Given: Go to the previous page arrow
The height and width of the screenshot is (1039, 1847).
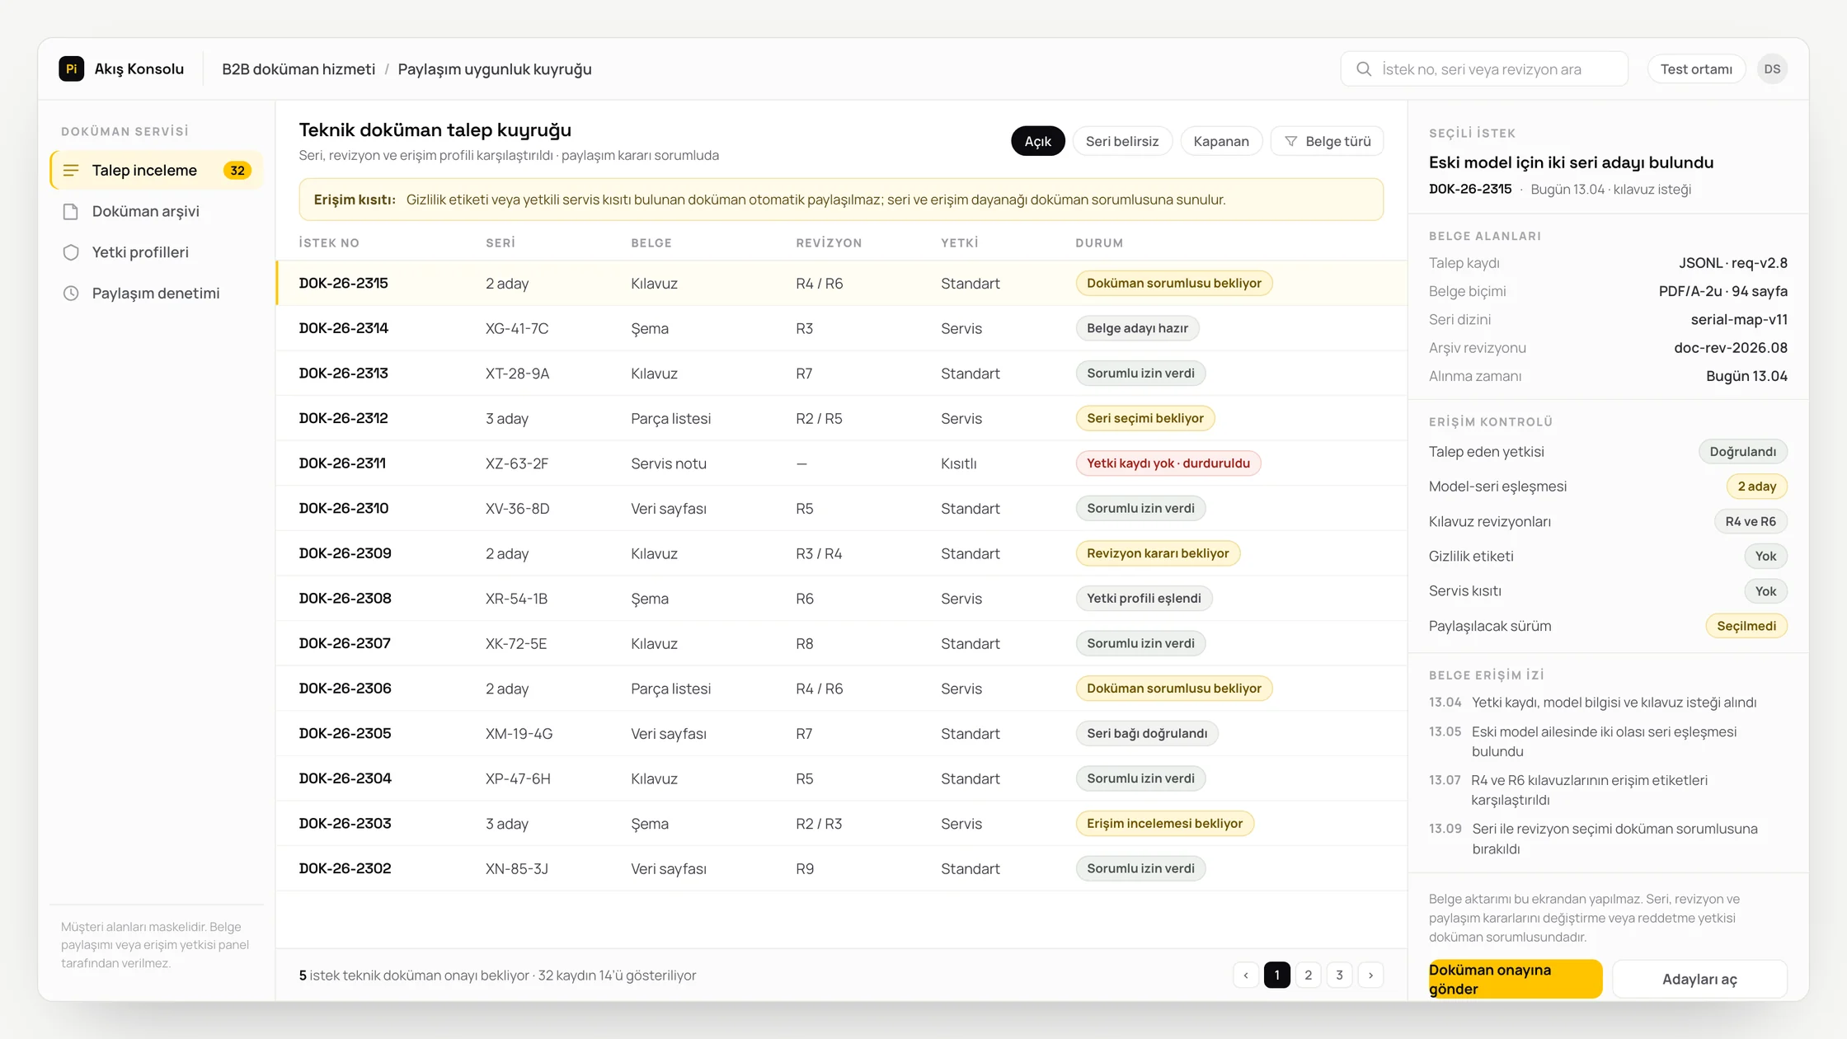Looking at the screenshot, I should [x=1246, y=975].
